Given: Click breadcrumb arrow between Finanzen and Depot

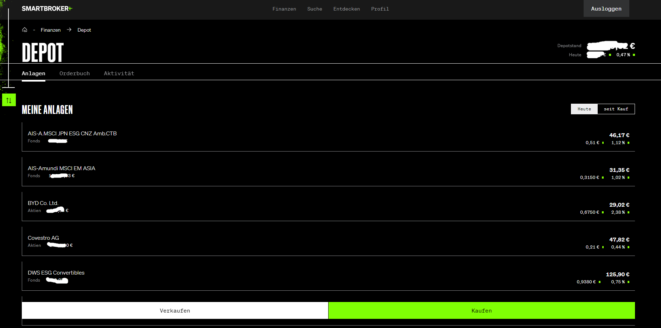Looking at the screenshot, I should (69, 30).
